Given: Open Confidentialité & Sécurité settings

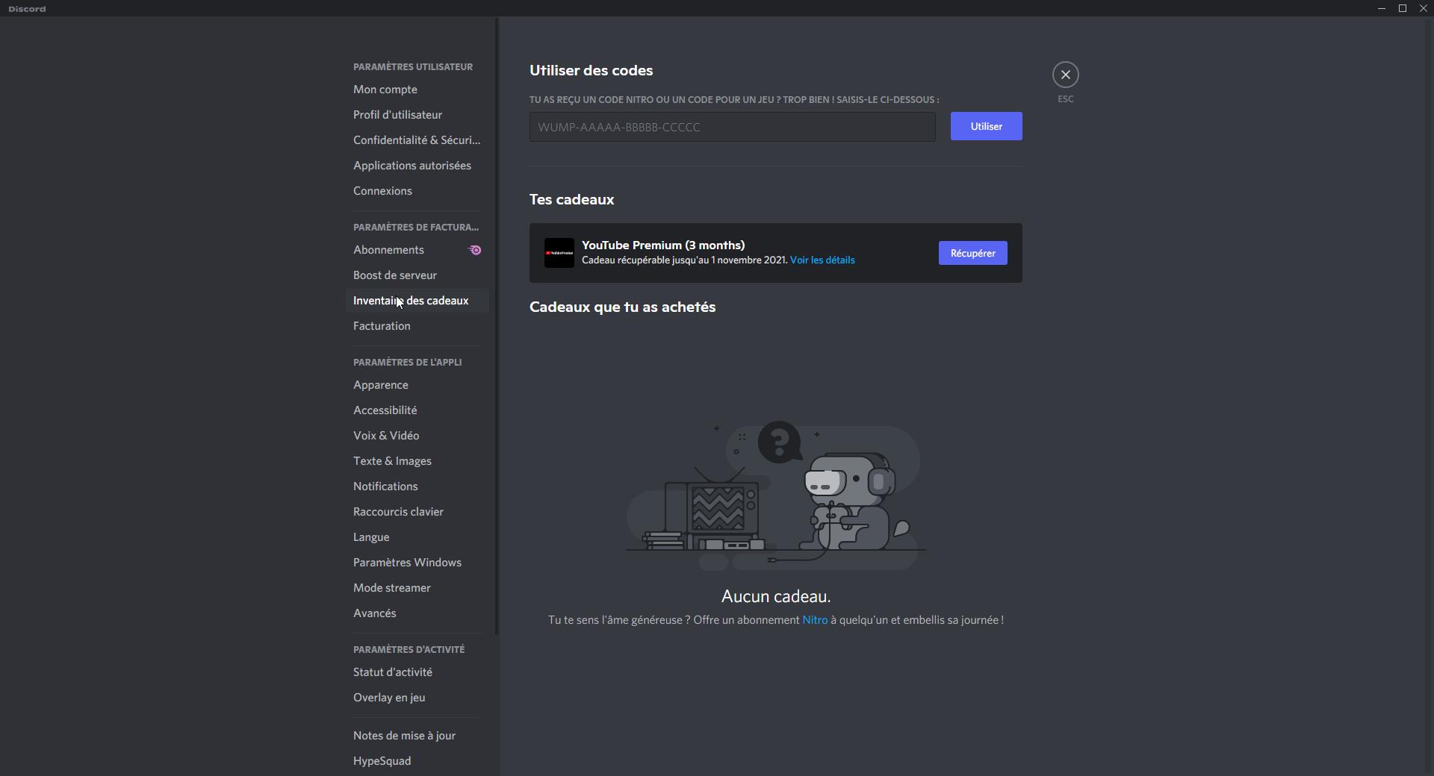Looking at the screenshot, I should pyautogui.click(x=416, y=140).
